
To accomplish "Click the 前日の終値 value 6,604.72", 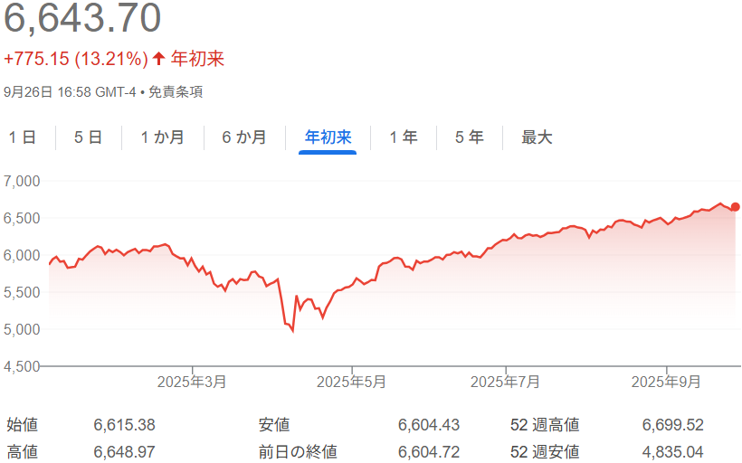I will 429,451.
